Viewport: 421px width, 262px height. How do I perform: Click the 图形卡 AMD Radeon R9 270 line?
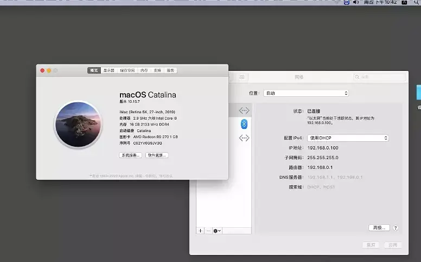tap(149, 137)
